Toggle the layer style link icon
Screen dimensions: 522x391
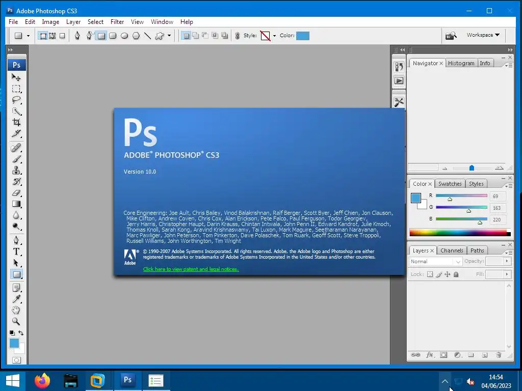coord(237,36)
